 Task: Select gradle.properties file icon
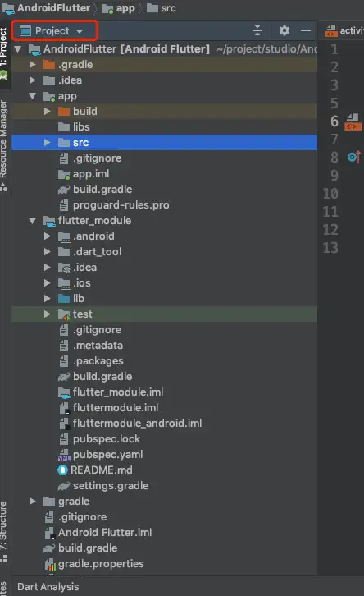[x=50, y=564]
